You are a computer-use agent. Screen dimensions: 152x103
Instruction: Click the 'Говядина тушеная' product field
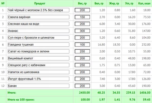point(38,44)
